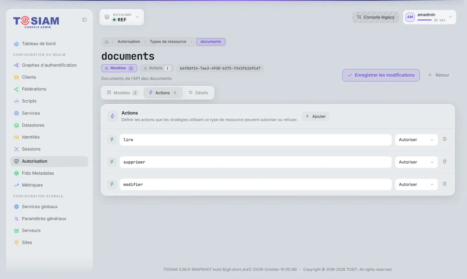Click Enregistrer les modifications
This screenshot has height=279, width=467.
pos(381,75)
